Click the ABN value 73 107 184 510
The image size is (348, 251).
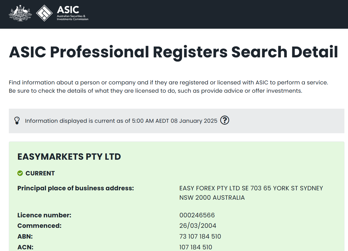(200, 236)
